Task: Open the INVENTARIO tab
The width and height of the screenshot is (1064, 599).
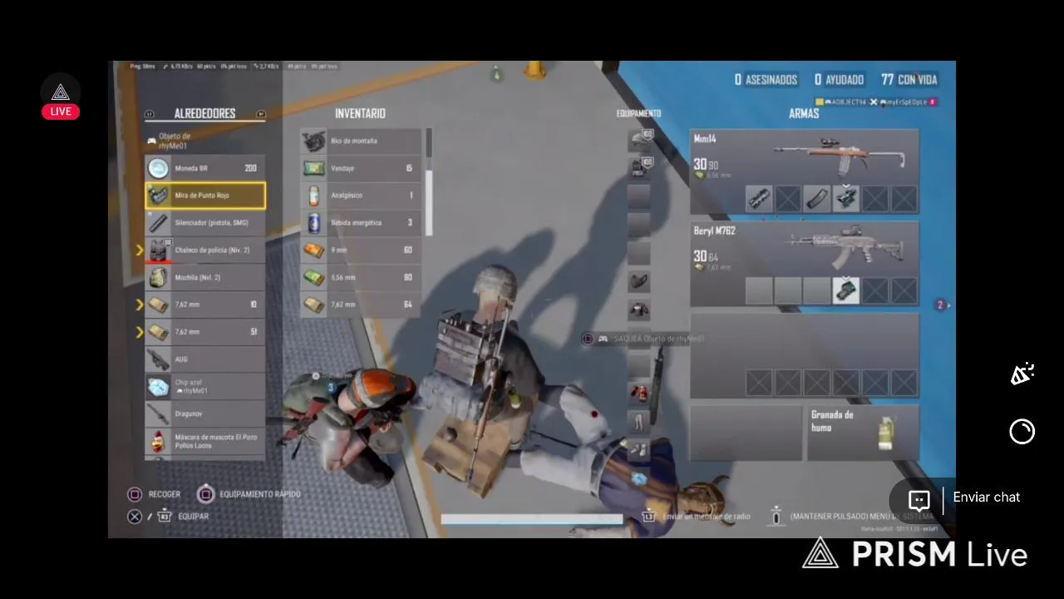Action: 360,113
